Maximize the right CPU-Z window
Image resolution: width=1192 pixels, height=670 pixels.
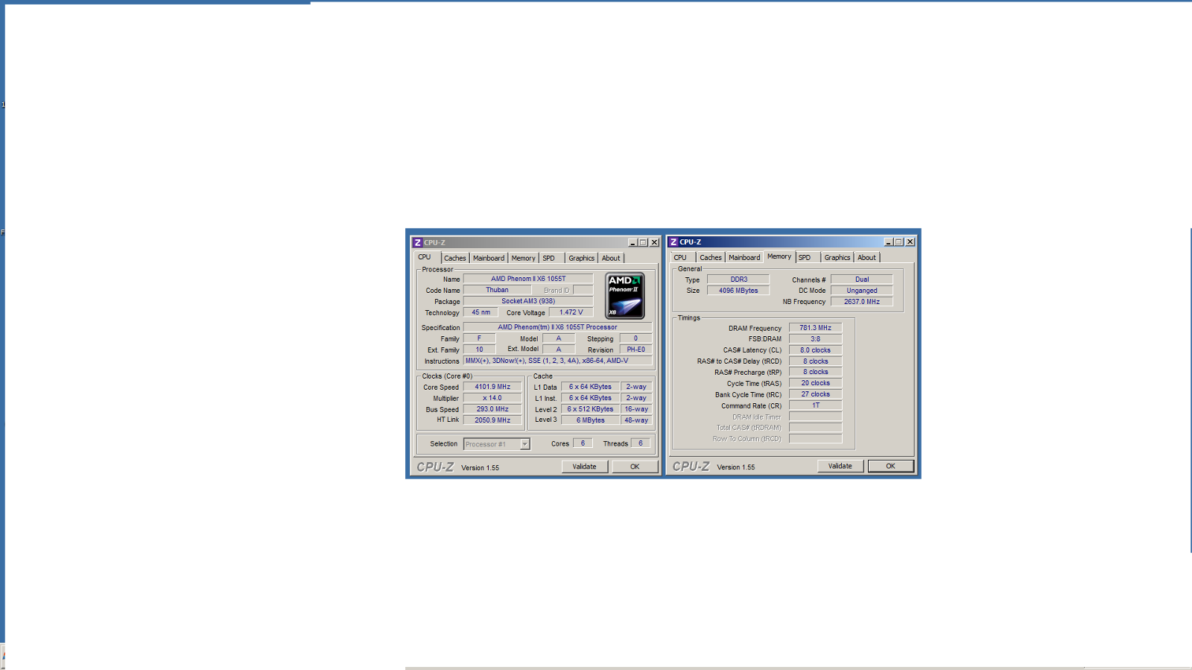[x=898, y=242]
